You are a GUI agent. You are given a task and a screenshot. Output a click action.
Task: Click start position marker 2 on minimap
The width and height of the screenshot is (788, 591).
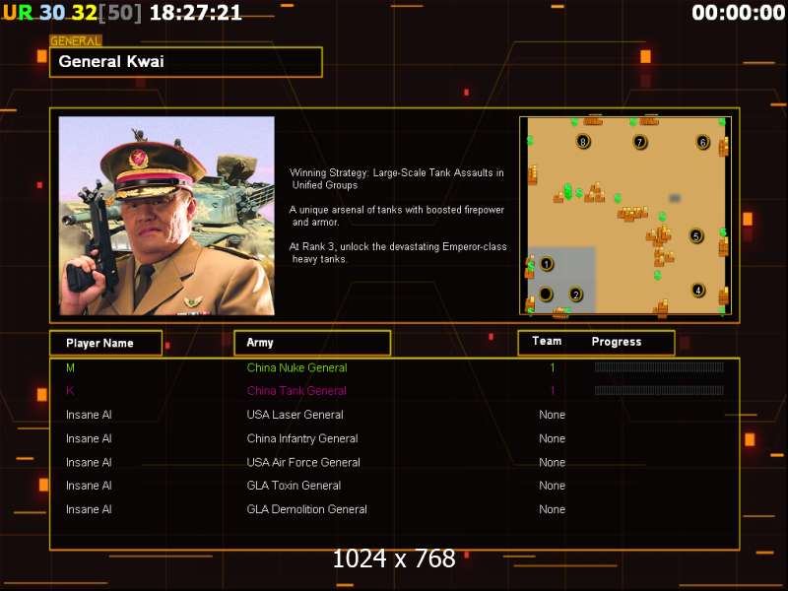(x=576, y=295)
